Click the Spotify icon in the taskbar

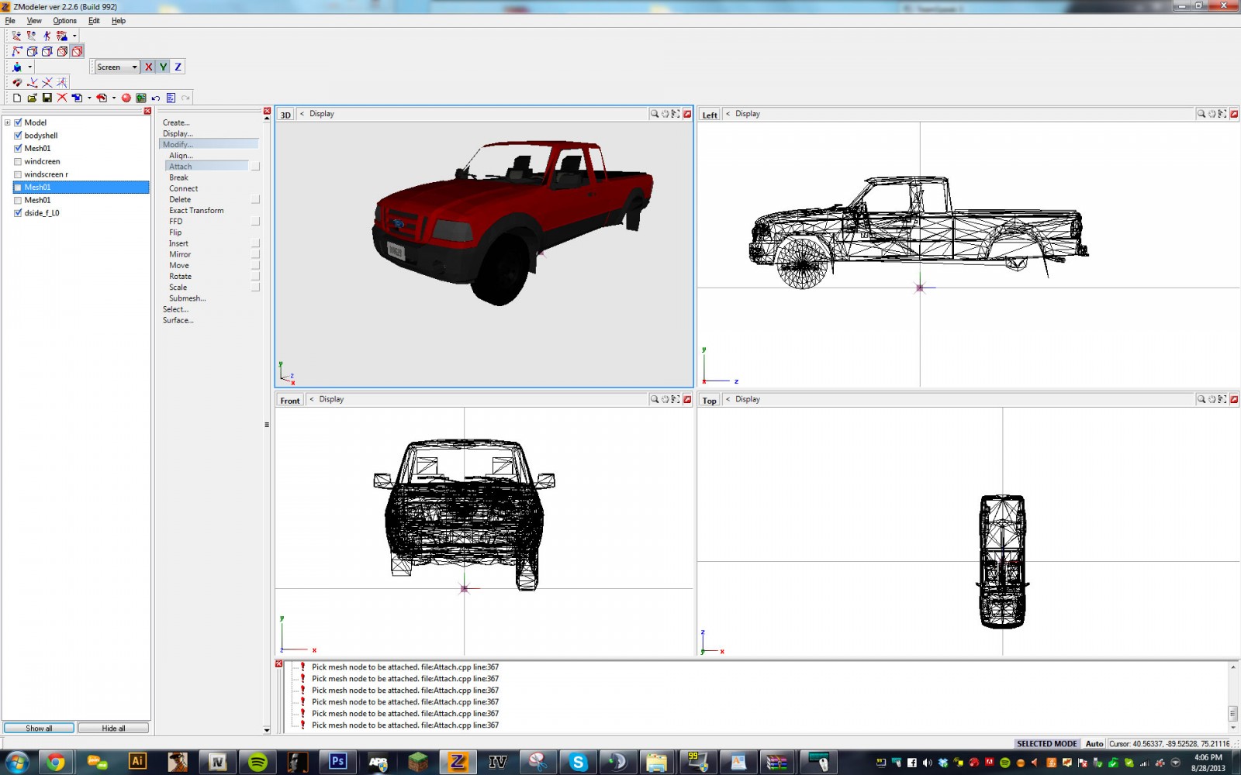point(258,762)
